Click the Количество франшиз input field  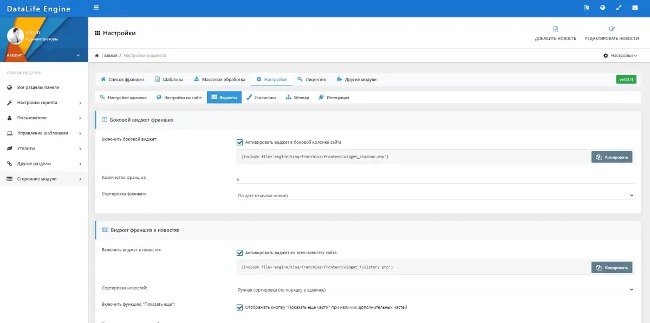(435, 179)
